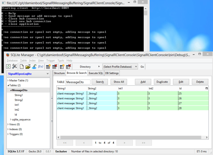Select the Int1 column in the tree
Viewport: 213px width, 155px height.
(17, 105)
